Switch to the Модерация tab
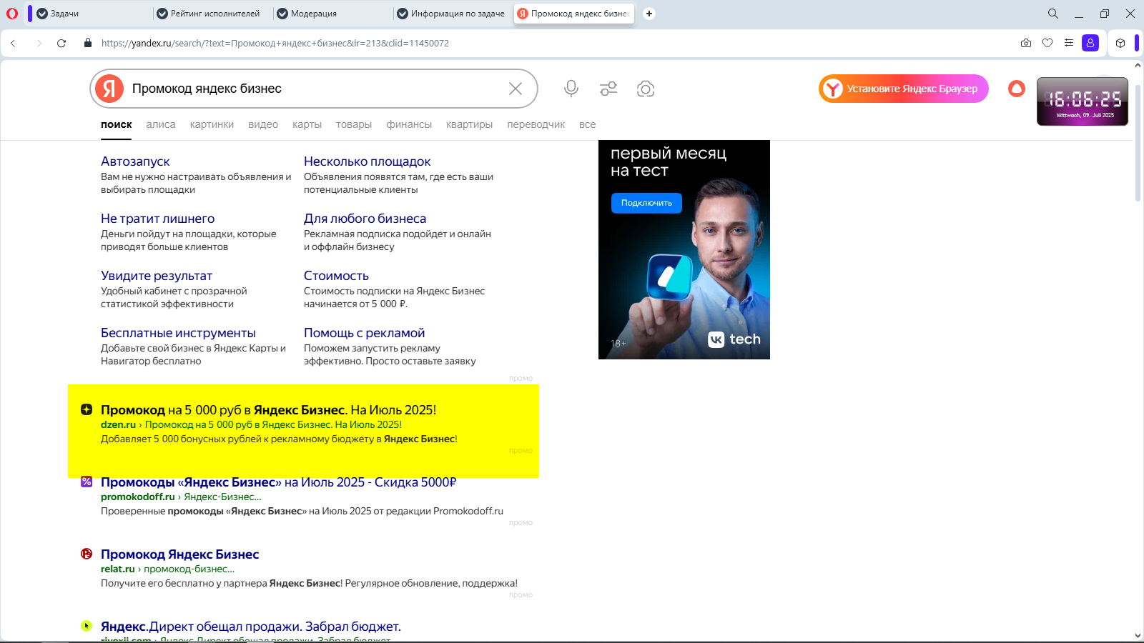 (331, 14)
